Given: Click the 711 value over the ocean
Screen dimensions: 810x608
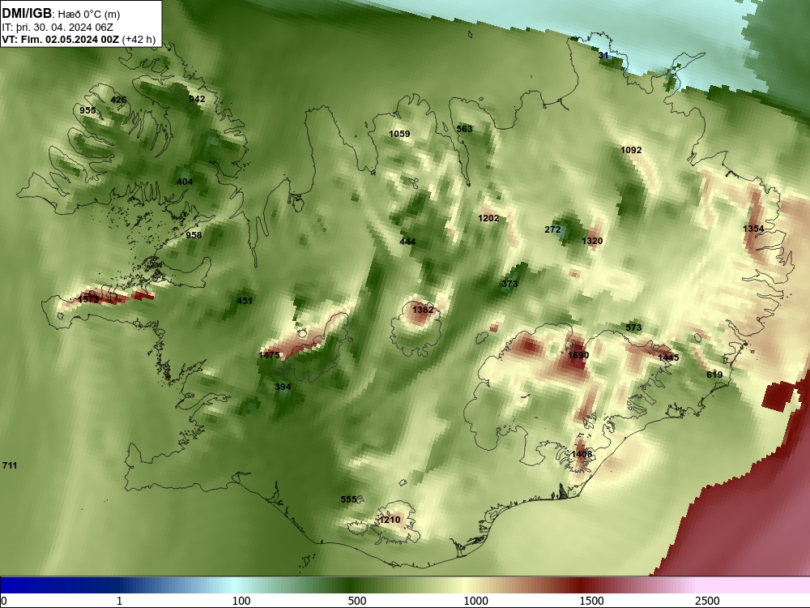Looking at the screenshot, I should coord(10,465).
